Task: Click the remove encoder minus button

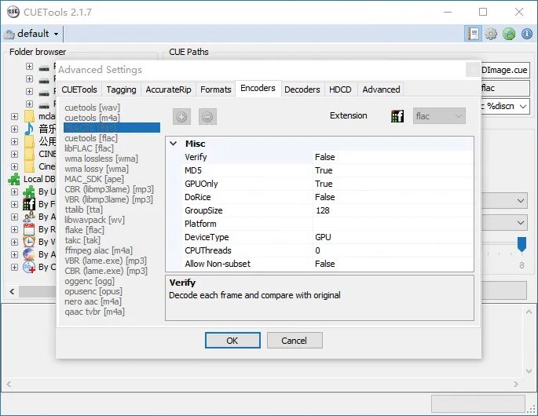Action: point(207,117)
